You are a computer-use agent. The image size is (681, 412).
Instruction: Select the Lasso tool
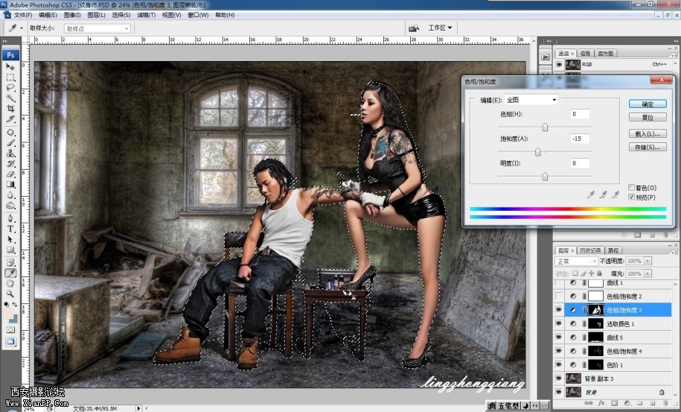[x=11, y=88]
